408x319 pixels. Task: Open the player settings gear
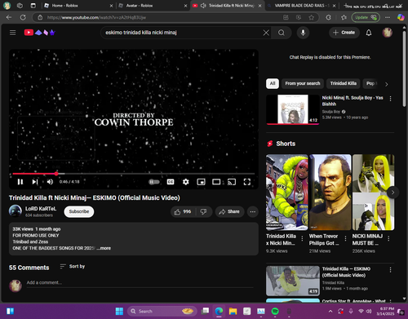pos(186,182)
